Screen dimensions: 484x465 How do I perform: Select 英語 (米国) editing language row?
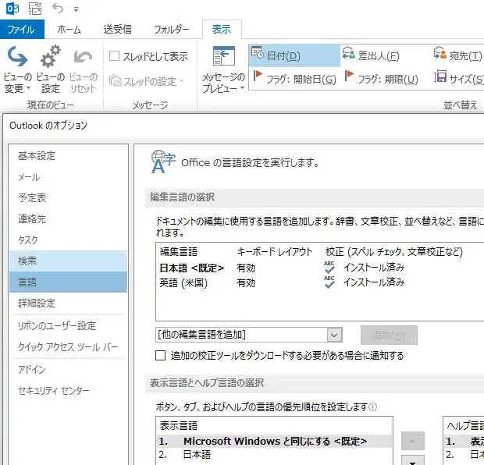tap(184, 283)
